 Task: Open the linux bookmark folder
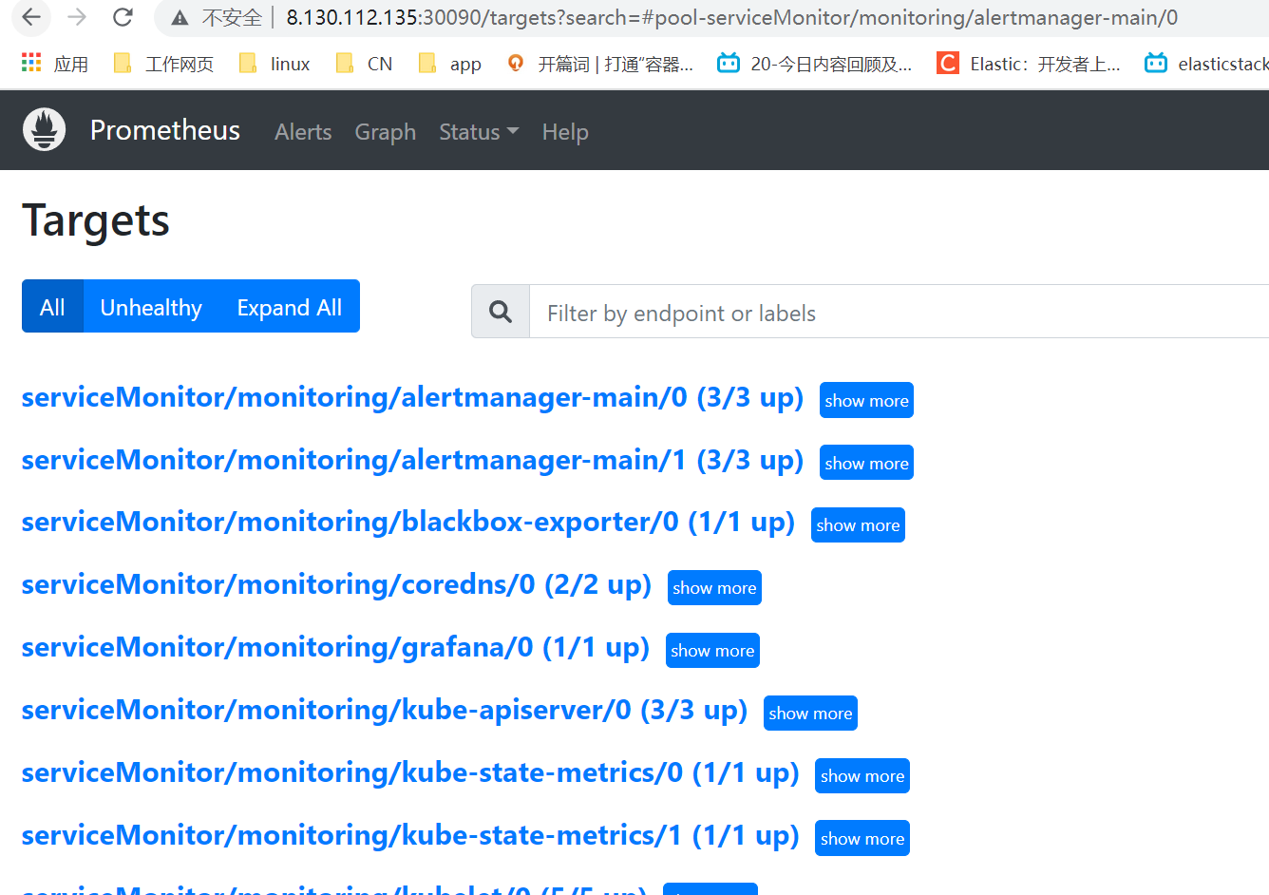[275, 64]
